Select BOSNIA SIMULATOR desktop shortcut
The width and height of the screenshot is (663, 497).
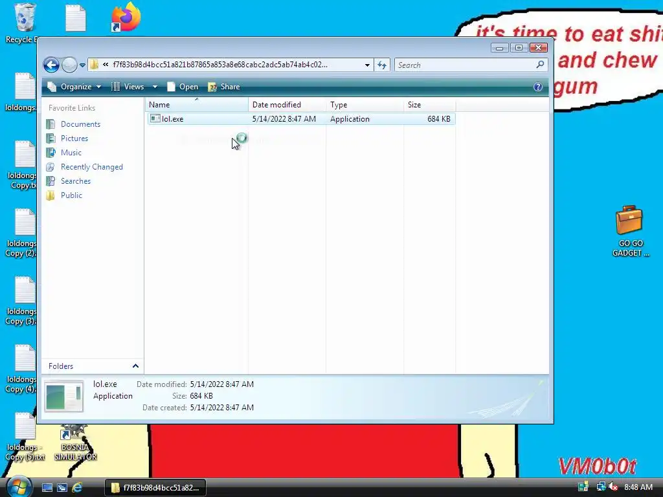pos(75,443)
